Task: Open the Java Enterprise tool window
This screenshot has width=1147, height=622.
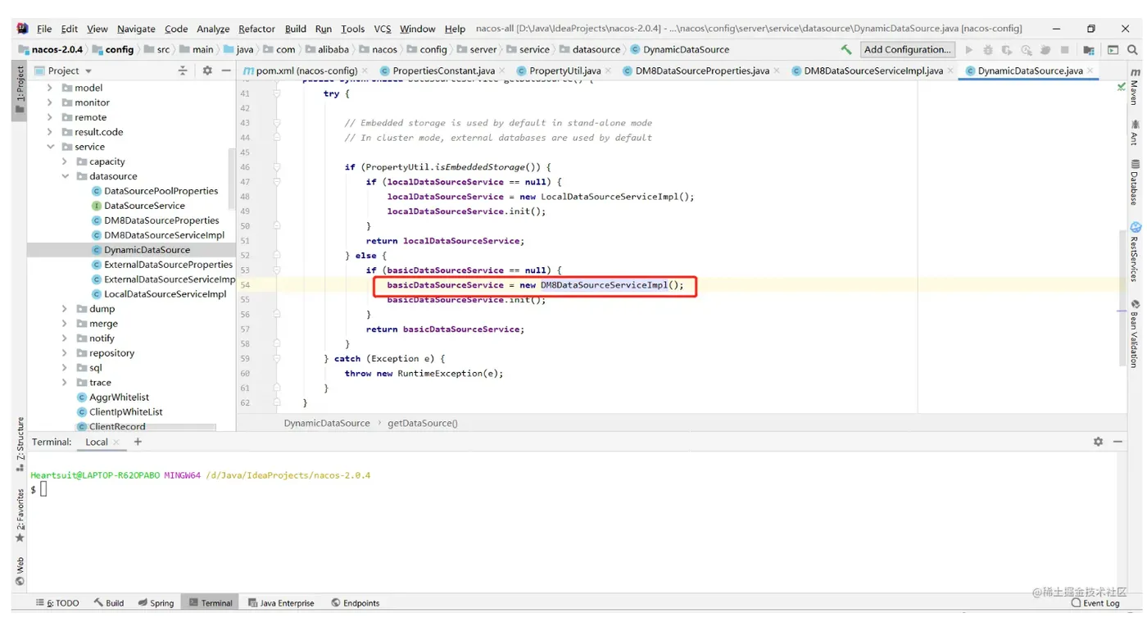Action: (281, 603)
